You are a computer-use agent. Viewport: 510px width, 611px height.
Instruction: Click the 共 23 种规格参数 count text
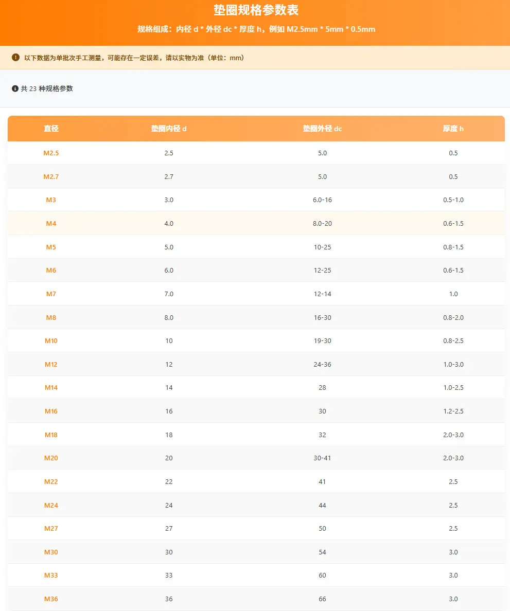[47, 88]
